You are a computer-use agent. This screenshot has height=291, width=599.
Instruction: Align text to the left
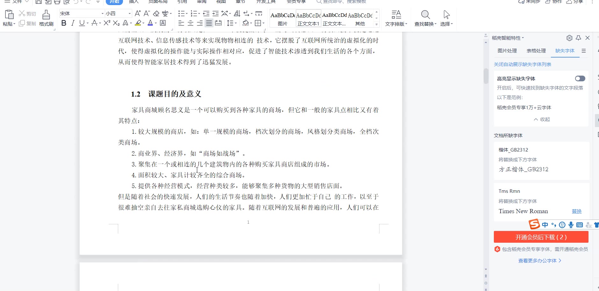tap(181, 23)
